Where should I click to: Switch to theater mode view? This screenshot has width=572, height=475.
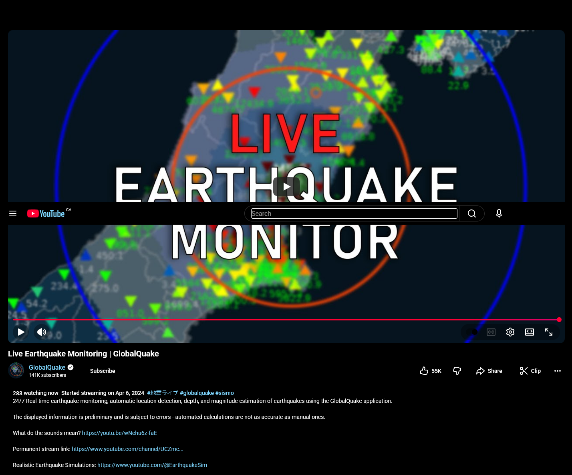coord(530,332)
